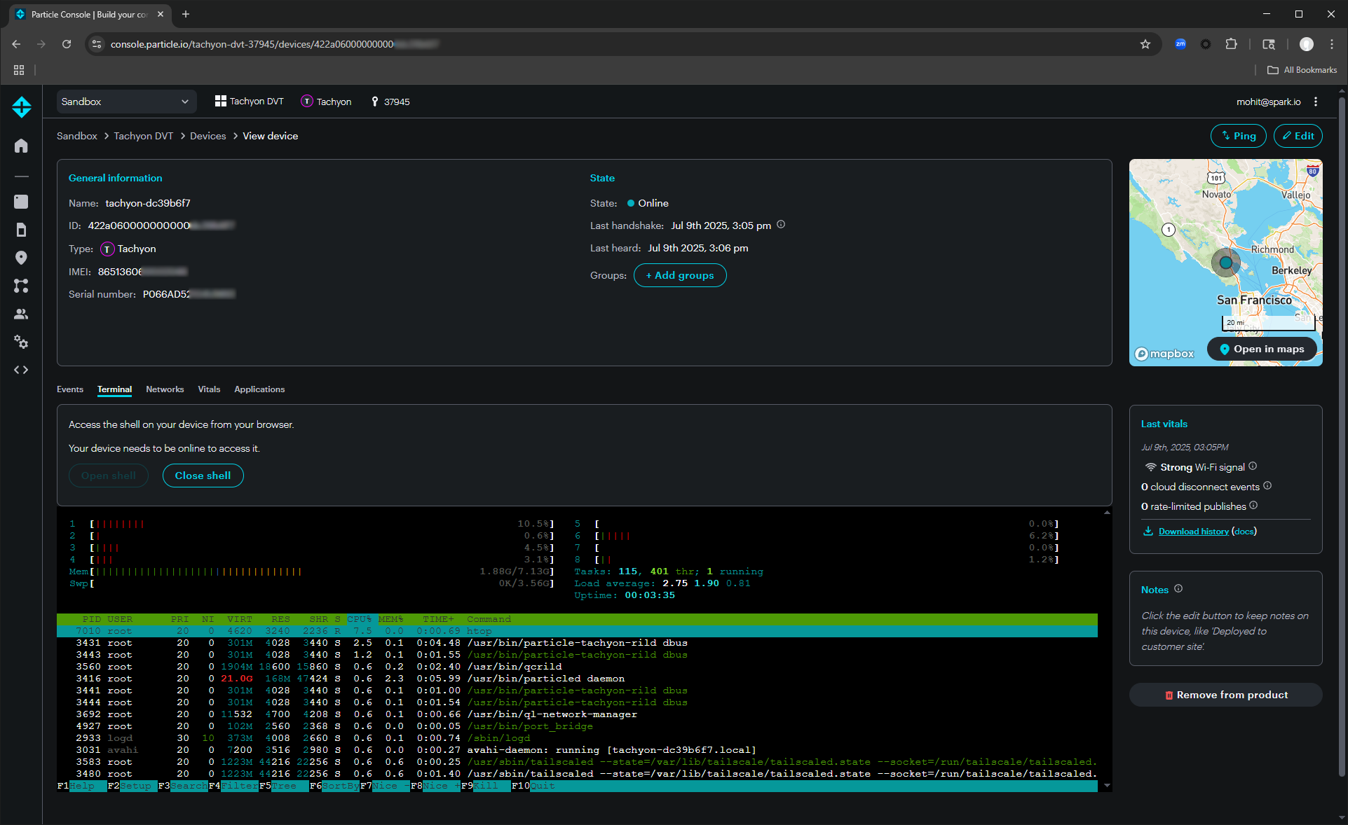Open the Applications tab
The image size is (1348, 825).
coord(259,389)
